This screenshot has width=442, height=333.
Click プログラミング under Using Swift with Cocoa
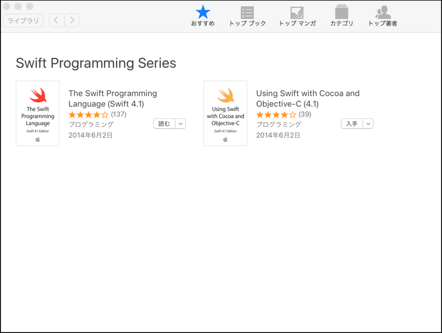click(278, 124)
